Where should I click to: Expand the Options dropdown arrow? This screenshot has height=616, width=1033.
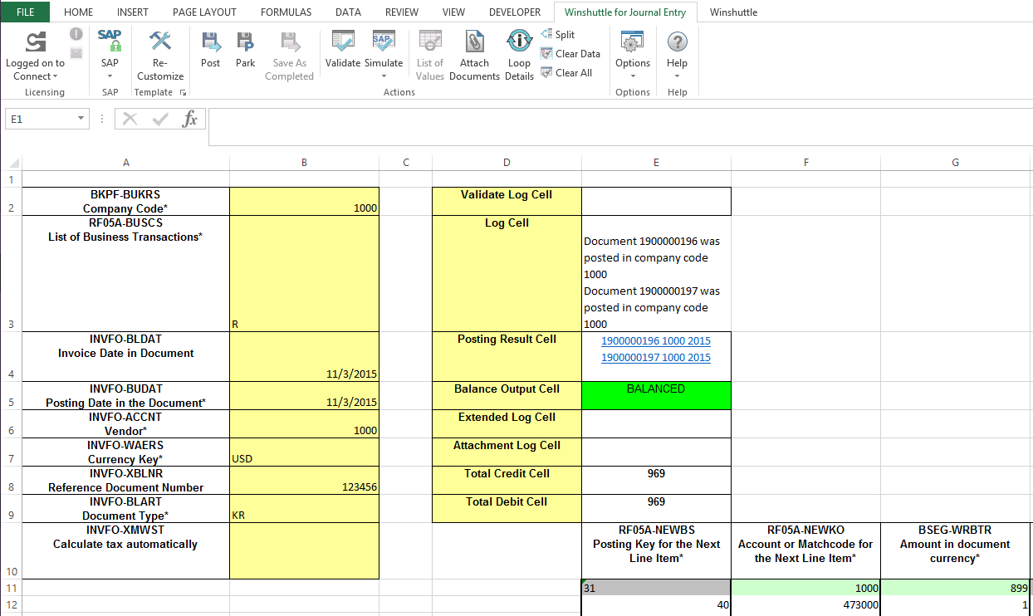click(633, 76)
